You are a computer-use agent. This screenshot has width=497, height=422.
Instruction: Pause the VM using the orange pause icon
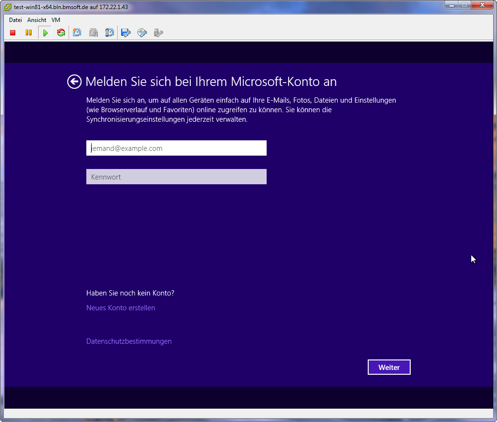(x=29, y=32)
